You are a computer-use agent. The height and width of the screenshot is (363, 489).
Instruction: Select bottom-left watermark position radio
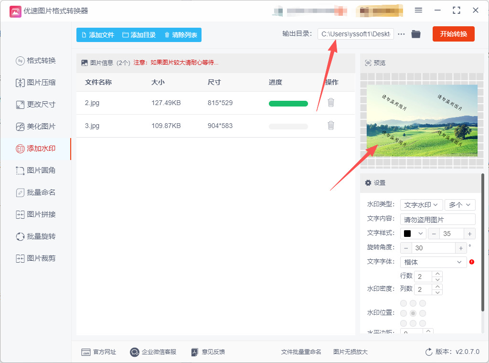(404, 323)
